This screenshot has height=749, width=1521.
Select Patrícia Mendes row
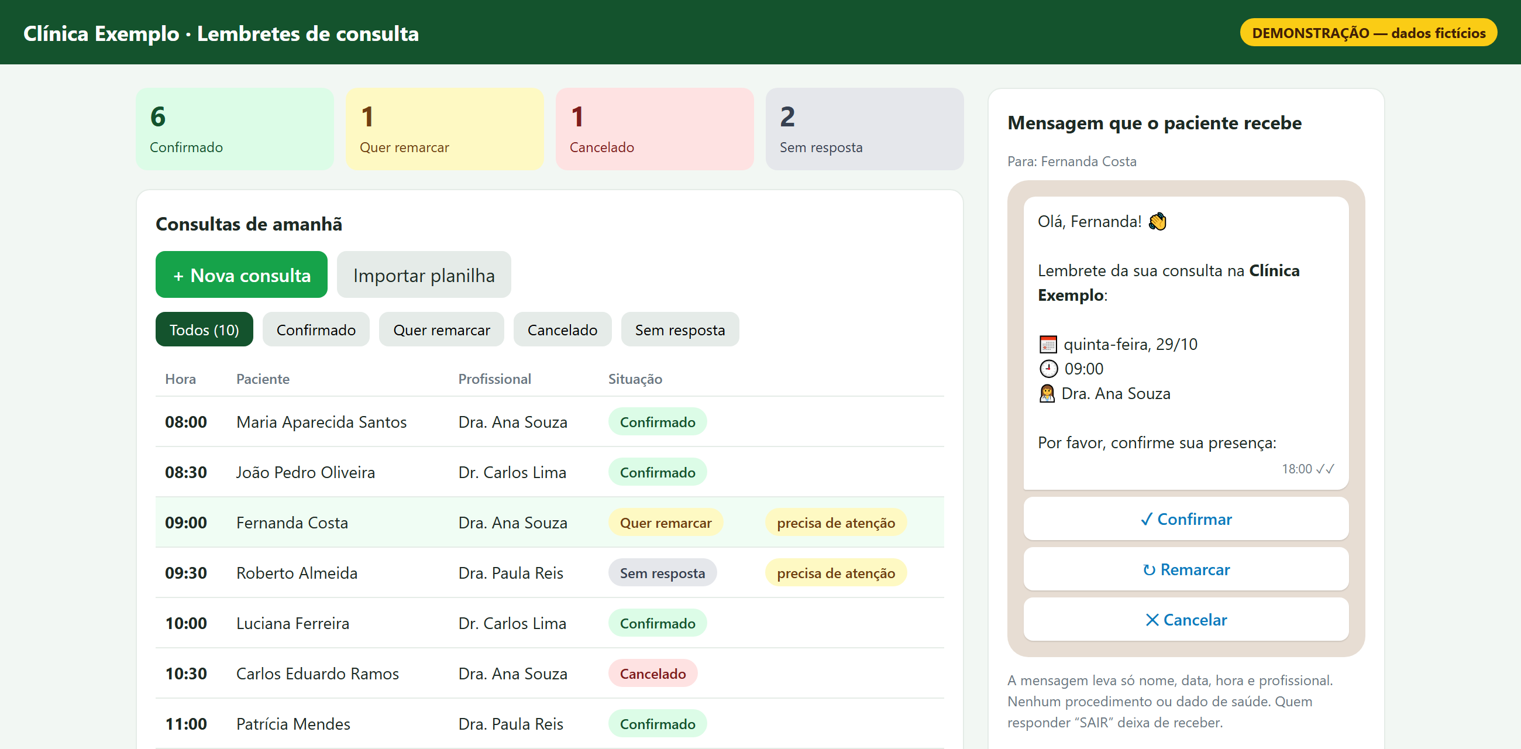(550, 723)
